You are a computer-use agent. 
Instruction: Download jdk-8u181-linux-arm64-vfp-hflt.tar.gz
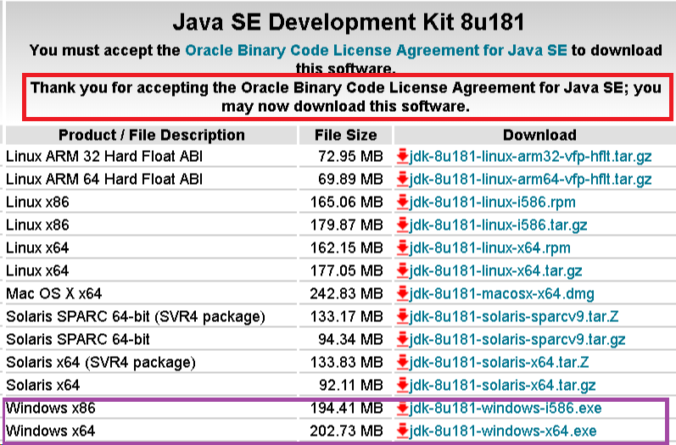pyautogui.click(x=530, y=179)
